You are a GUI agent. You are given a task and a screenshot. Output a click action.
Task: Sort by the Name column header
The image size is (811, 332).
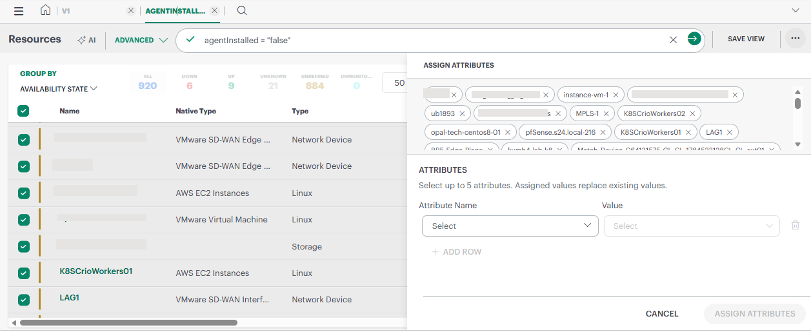click(x=70, y=111)
